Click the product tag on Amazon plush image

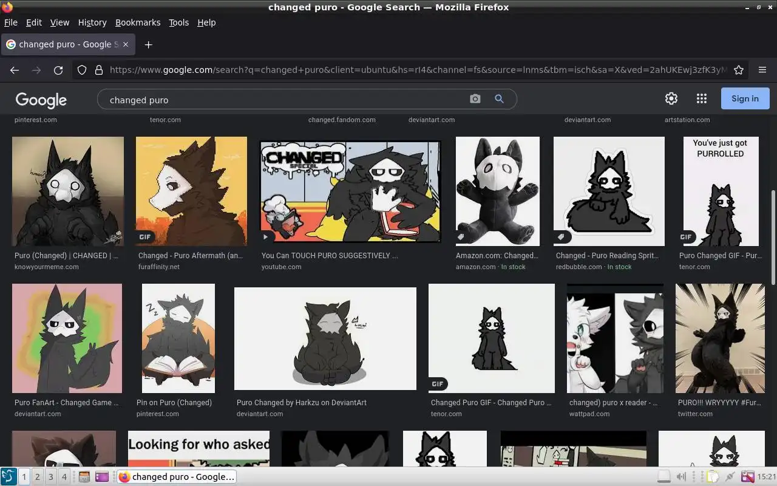(x=461, y=237)
